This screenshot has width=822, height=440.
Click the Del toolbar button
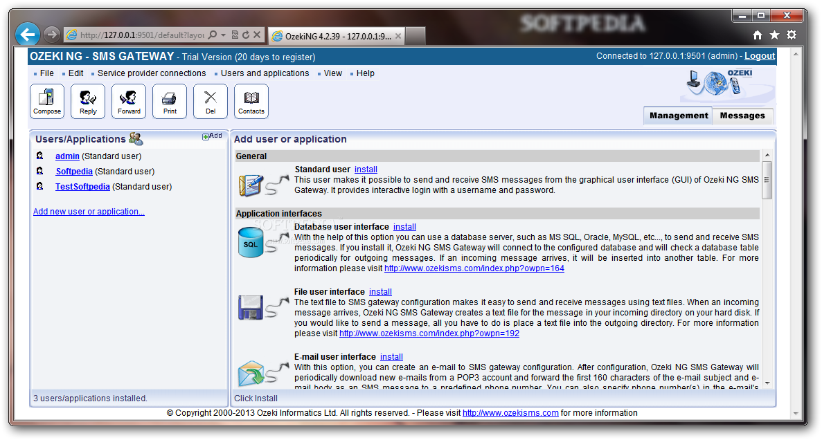point(211,102)
